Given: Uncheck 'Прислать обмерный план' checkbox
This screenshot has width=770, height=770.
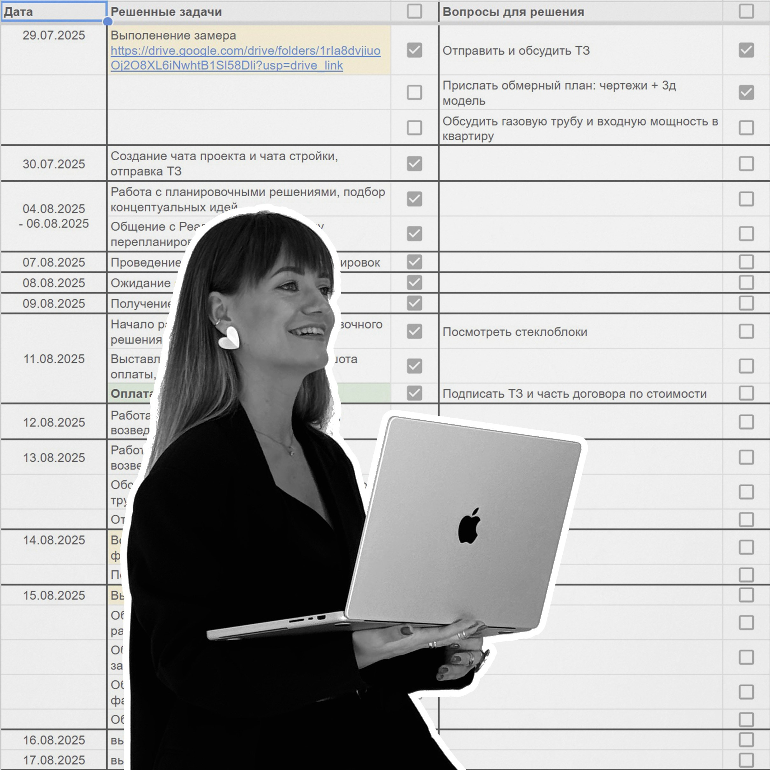Looking at the screenshot, I should tap(746, 93).
